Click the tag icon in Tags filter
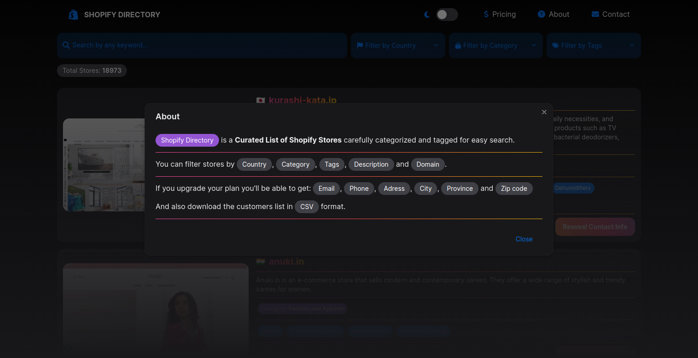698x358 pixels. [x=556, y=46]
